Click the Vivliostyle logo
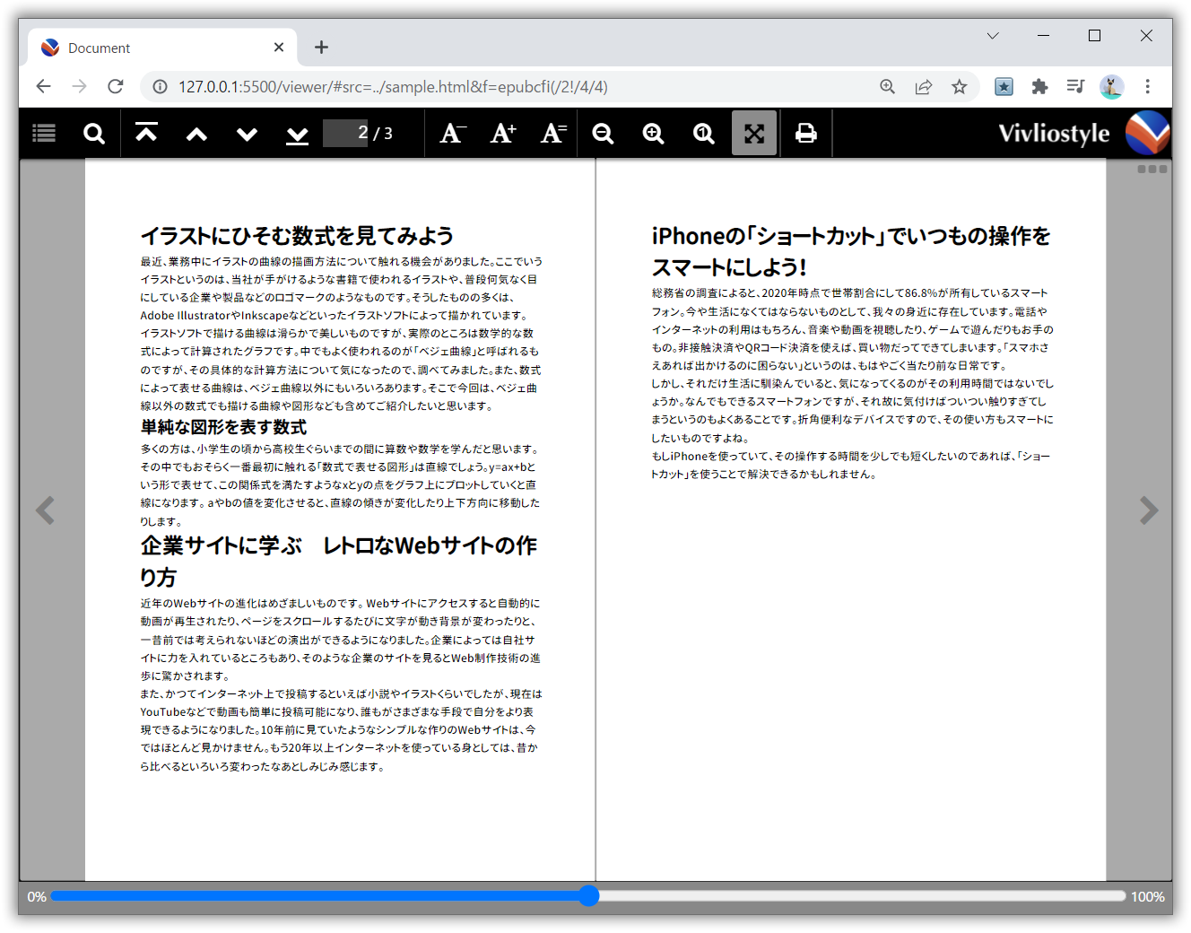The height and width of the screenshot is (933, 1191). [1147, 132]
